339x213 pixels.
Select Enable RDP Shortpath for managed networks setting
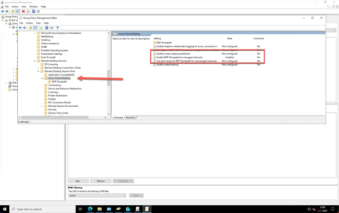click(179, 57)
